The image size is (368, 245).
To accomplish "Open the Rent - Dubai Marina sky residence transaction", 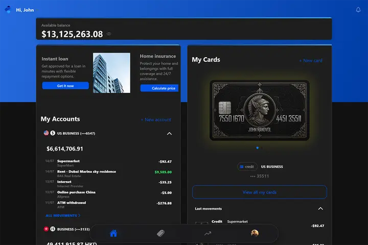I will click(108, 174).
